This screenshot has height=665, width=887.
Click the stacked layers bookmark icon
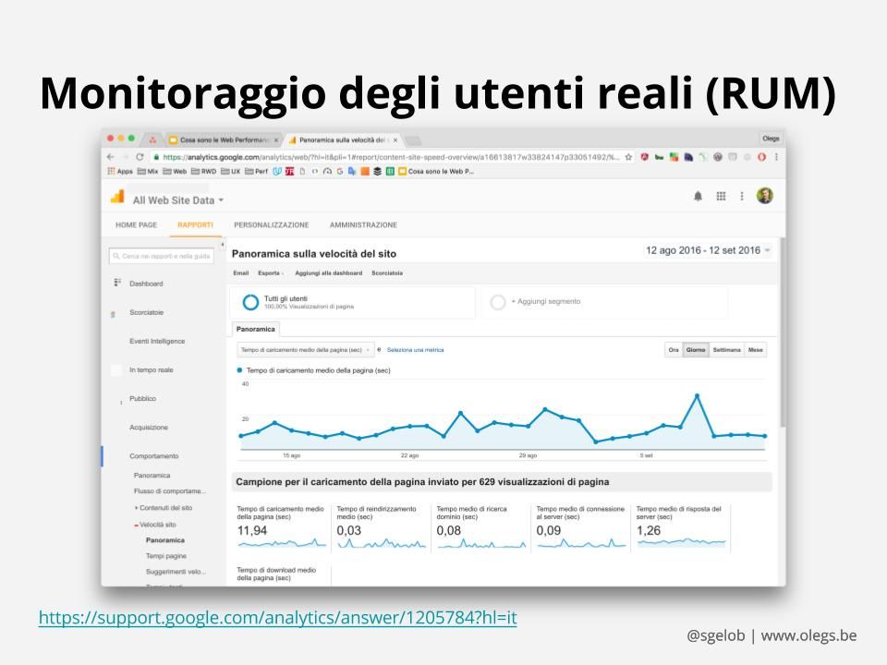click(377, 172)
